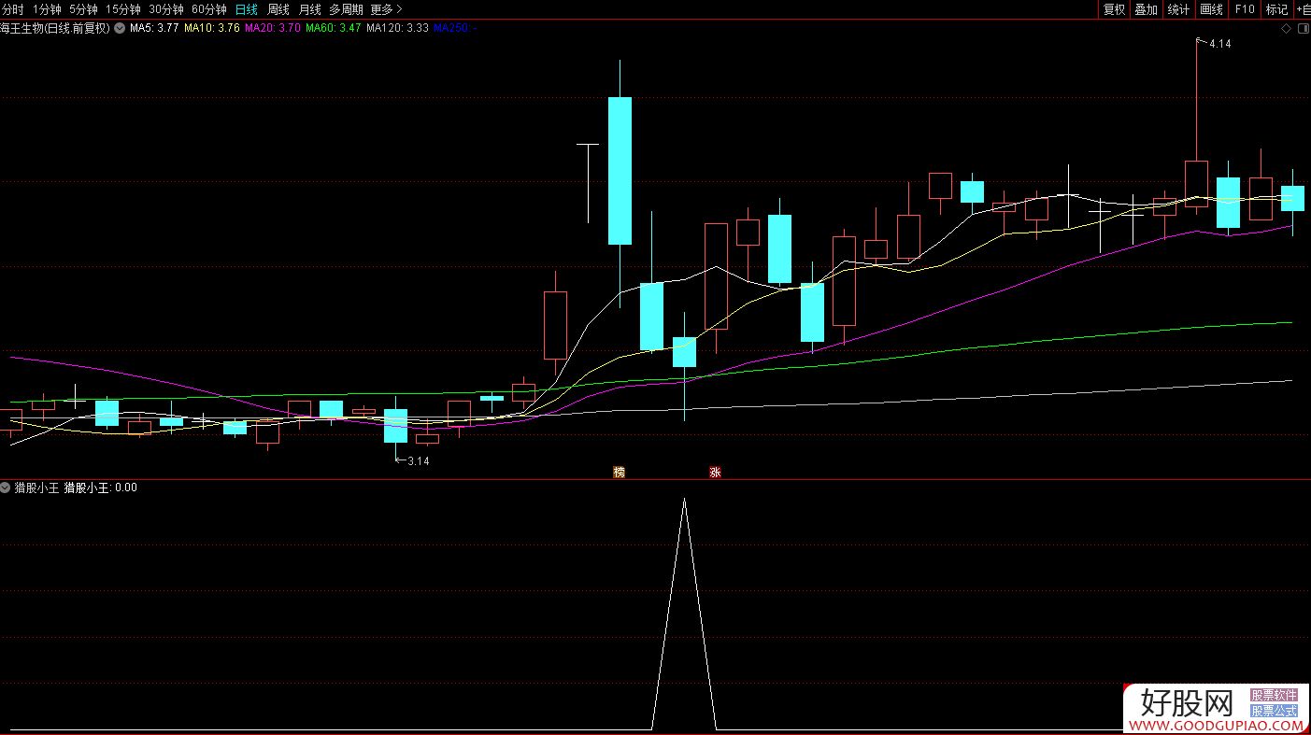The height and width of the screenshot is (735, 1311).
Task: Click the 榜 marker icon below chart
Action: tap(619, 473)
